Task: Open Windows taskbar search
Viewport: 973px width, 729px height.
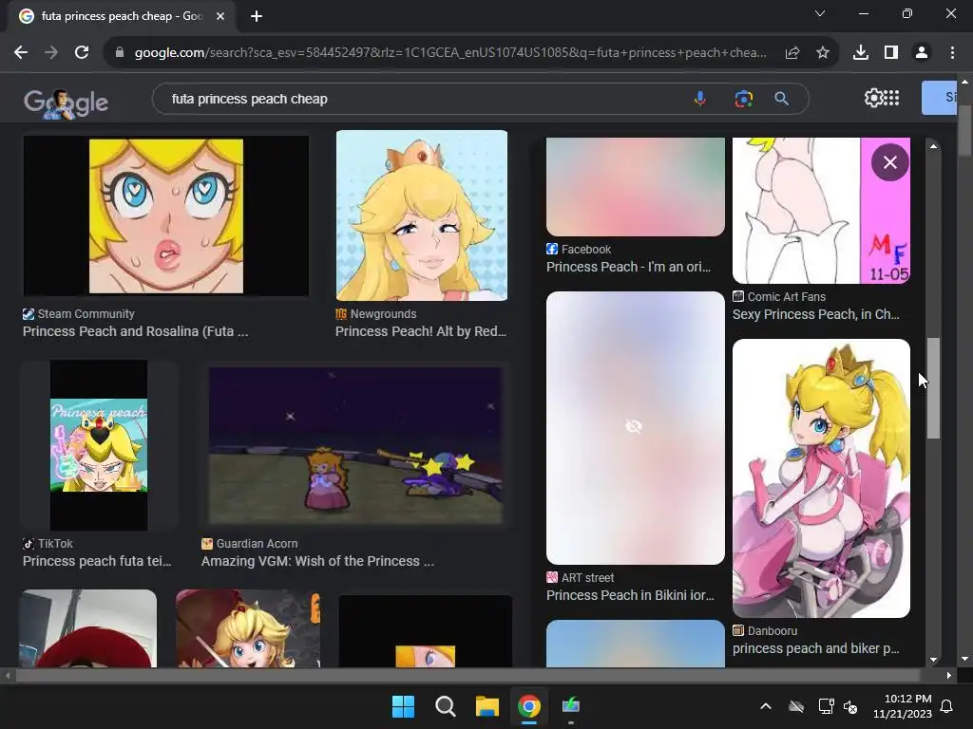Action: [445, 706]
